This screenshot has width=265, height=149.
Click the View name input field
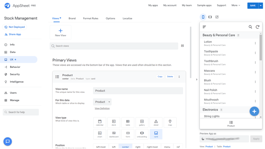click(138, 91)
